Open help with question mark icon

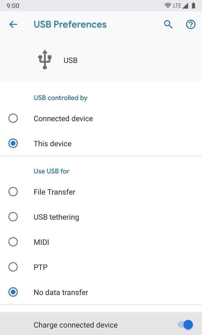(x=191, y=24)
